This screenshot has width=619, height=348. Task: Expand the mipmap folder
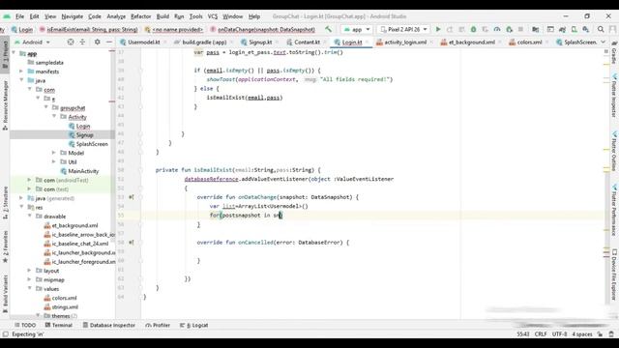pos(30,279)
